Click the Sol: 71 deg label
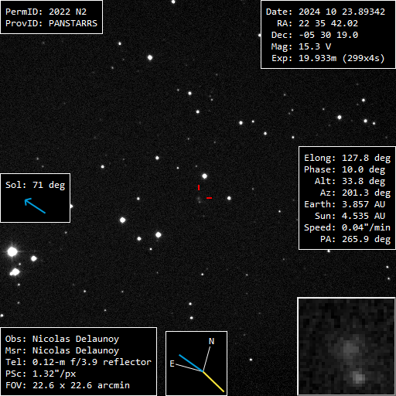 tap(36, 185)
